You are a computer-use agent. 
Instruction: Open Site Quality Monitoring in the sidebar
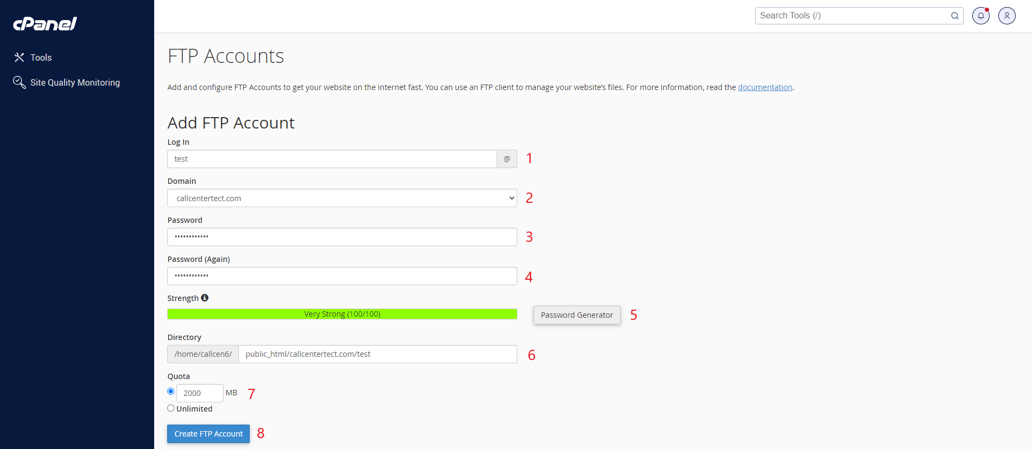click(x=75, y=82)
